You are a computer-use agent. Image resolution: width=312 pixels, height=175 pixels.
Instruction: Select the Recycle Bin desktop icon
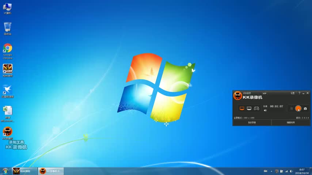pyautogui.click(x=7, y=28)
